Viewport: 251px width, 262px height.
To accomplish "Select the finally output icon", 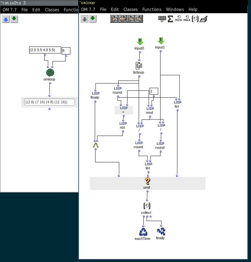I will [x=161, y=231].
